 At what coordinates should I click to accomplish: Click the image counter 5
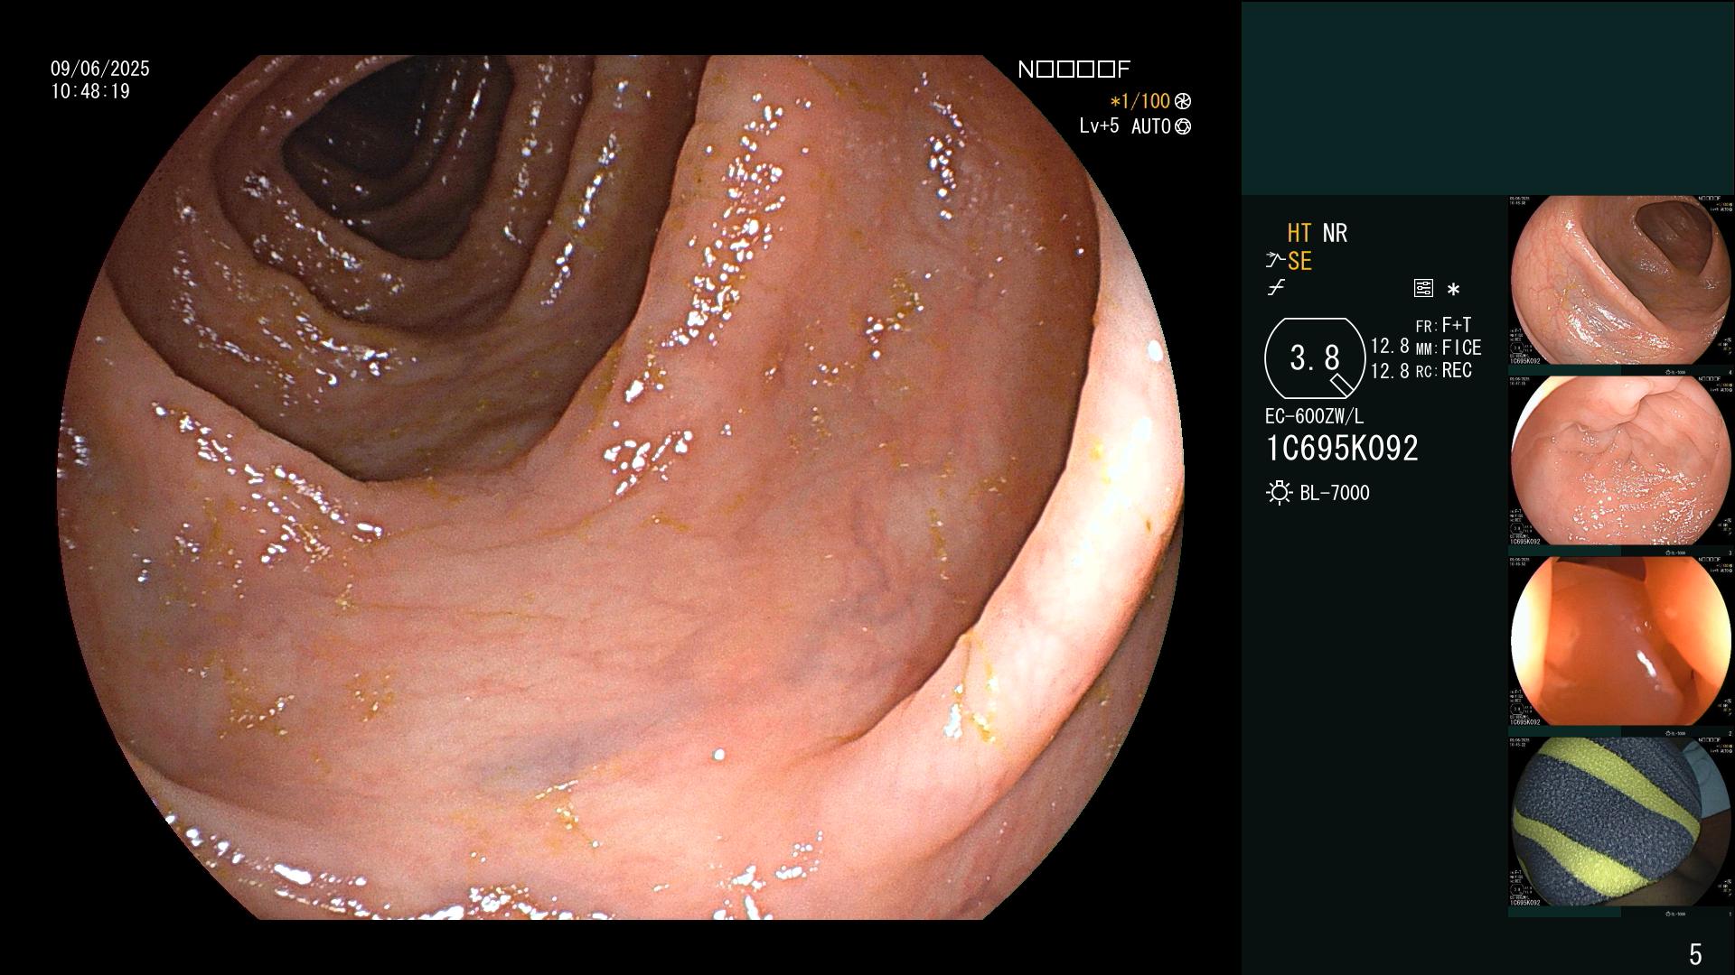coord(1695,953)
